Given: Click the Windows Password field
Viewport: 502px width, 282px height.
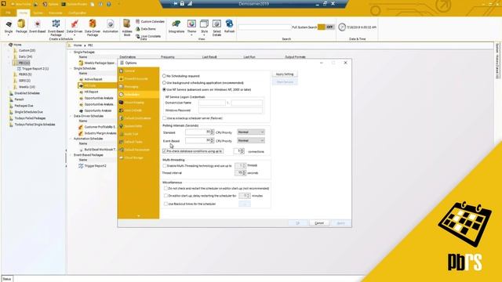Looking at the screenshot, I should tap(230, 110).
